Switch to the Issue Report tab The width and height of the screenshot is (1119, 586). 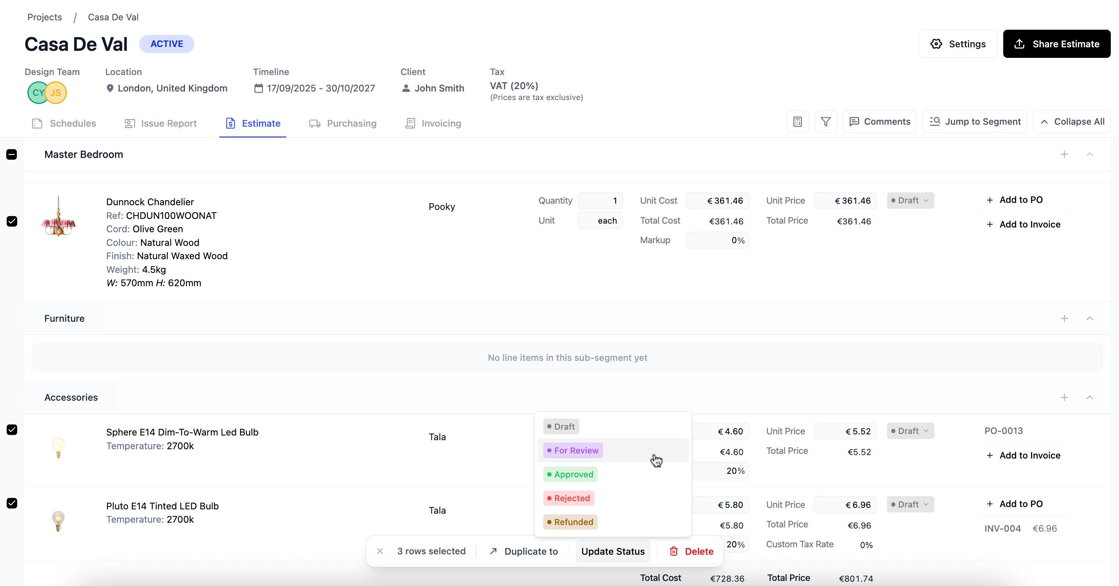coord(160,124)
